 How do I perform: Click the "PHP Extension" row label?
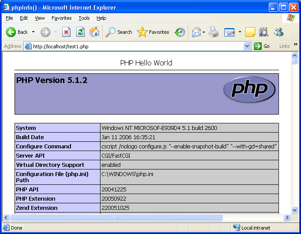click(36, 198)
